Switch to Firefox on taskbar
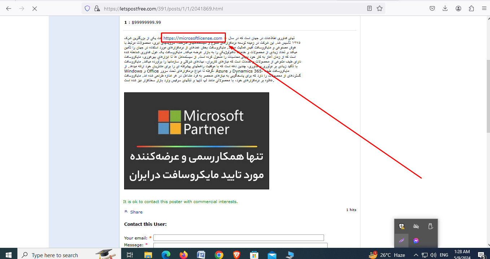 coord(183,255)
